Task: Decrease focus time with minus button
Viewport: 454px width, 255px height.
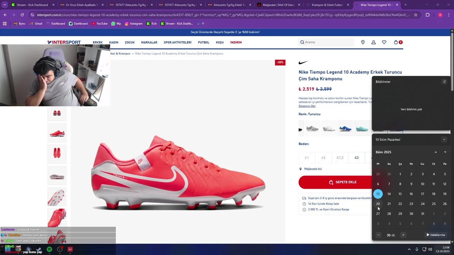Action: point(378,235)
